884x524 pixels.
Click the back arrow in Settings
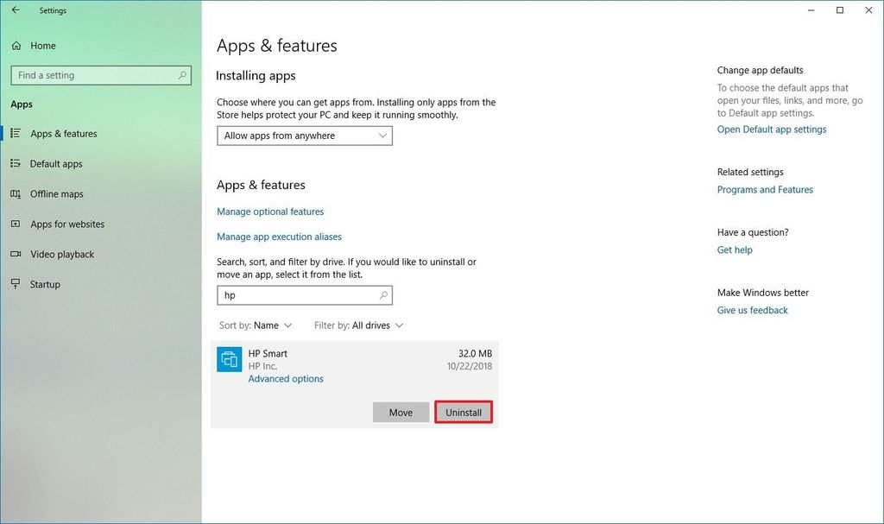coord(15,9)
